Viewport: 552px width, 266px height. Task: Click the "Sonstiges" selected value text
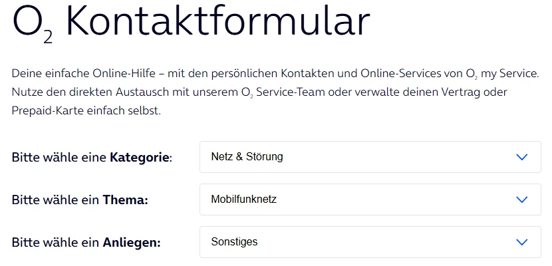coord(234,242)
